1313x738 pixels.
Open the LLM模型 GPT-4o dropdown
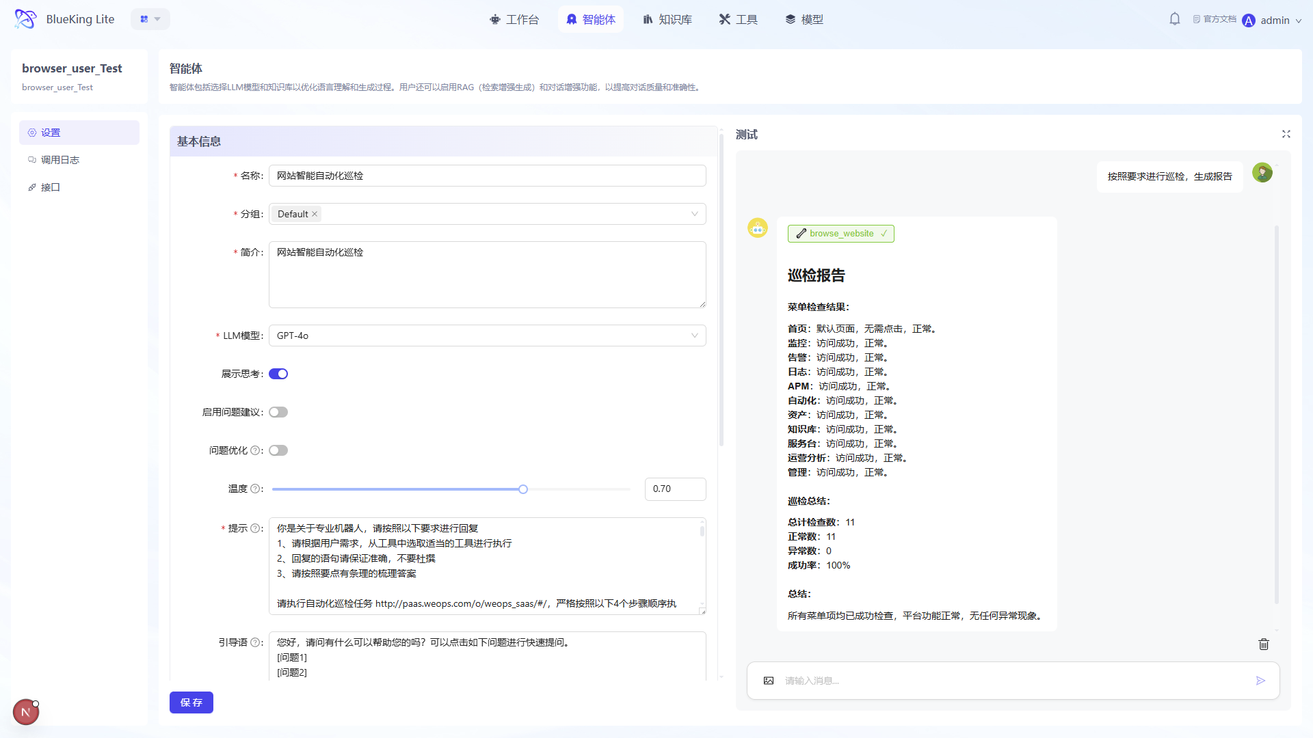[x=487, y=336]
